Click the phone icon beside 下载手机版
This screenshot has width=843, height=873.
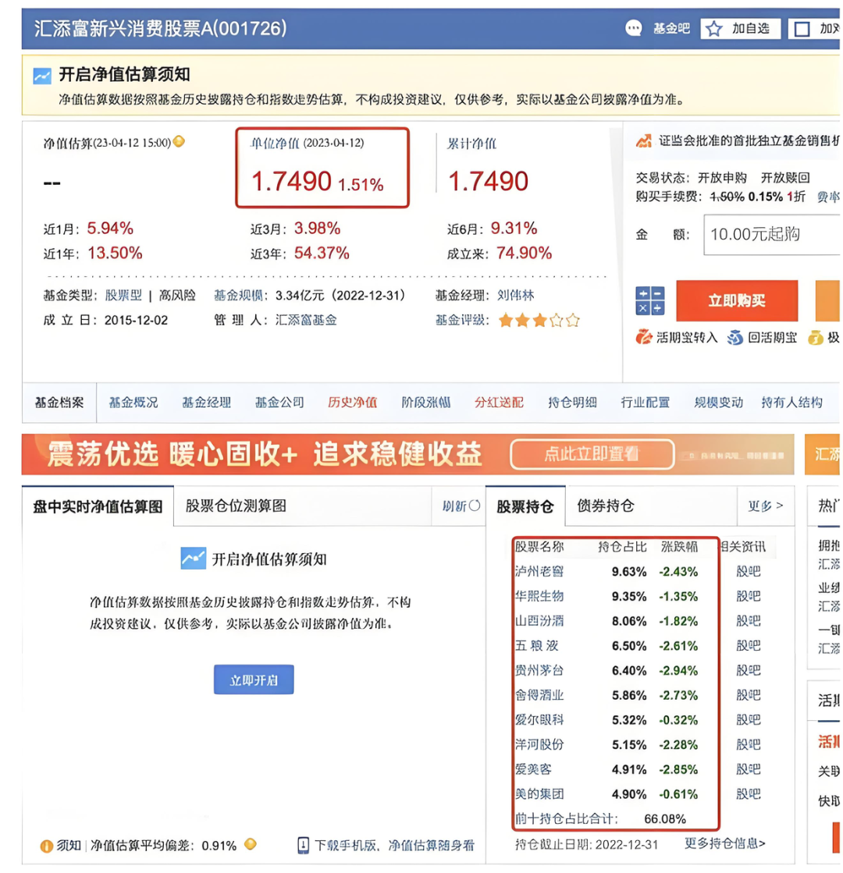pos(304,845)
